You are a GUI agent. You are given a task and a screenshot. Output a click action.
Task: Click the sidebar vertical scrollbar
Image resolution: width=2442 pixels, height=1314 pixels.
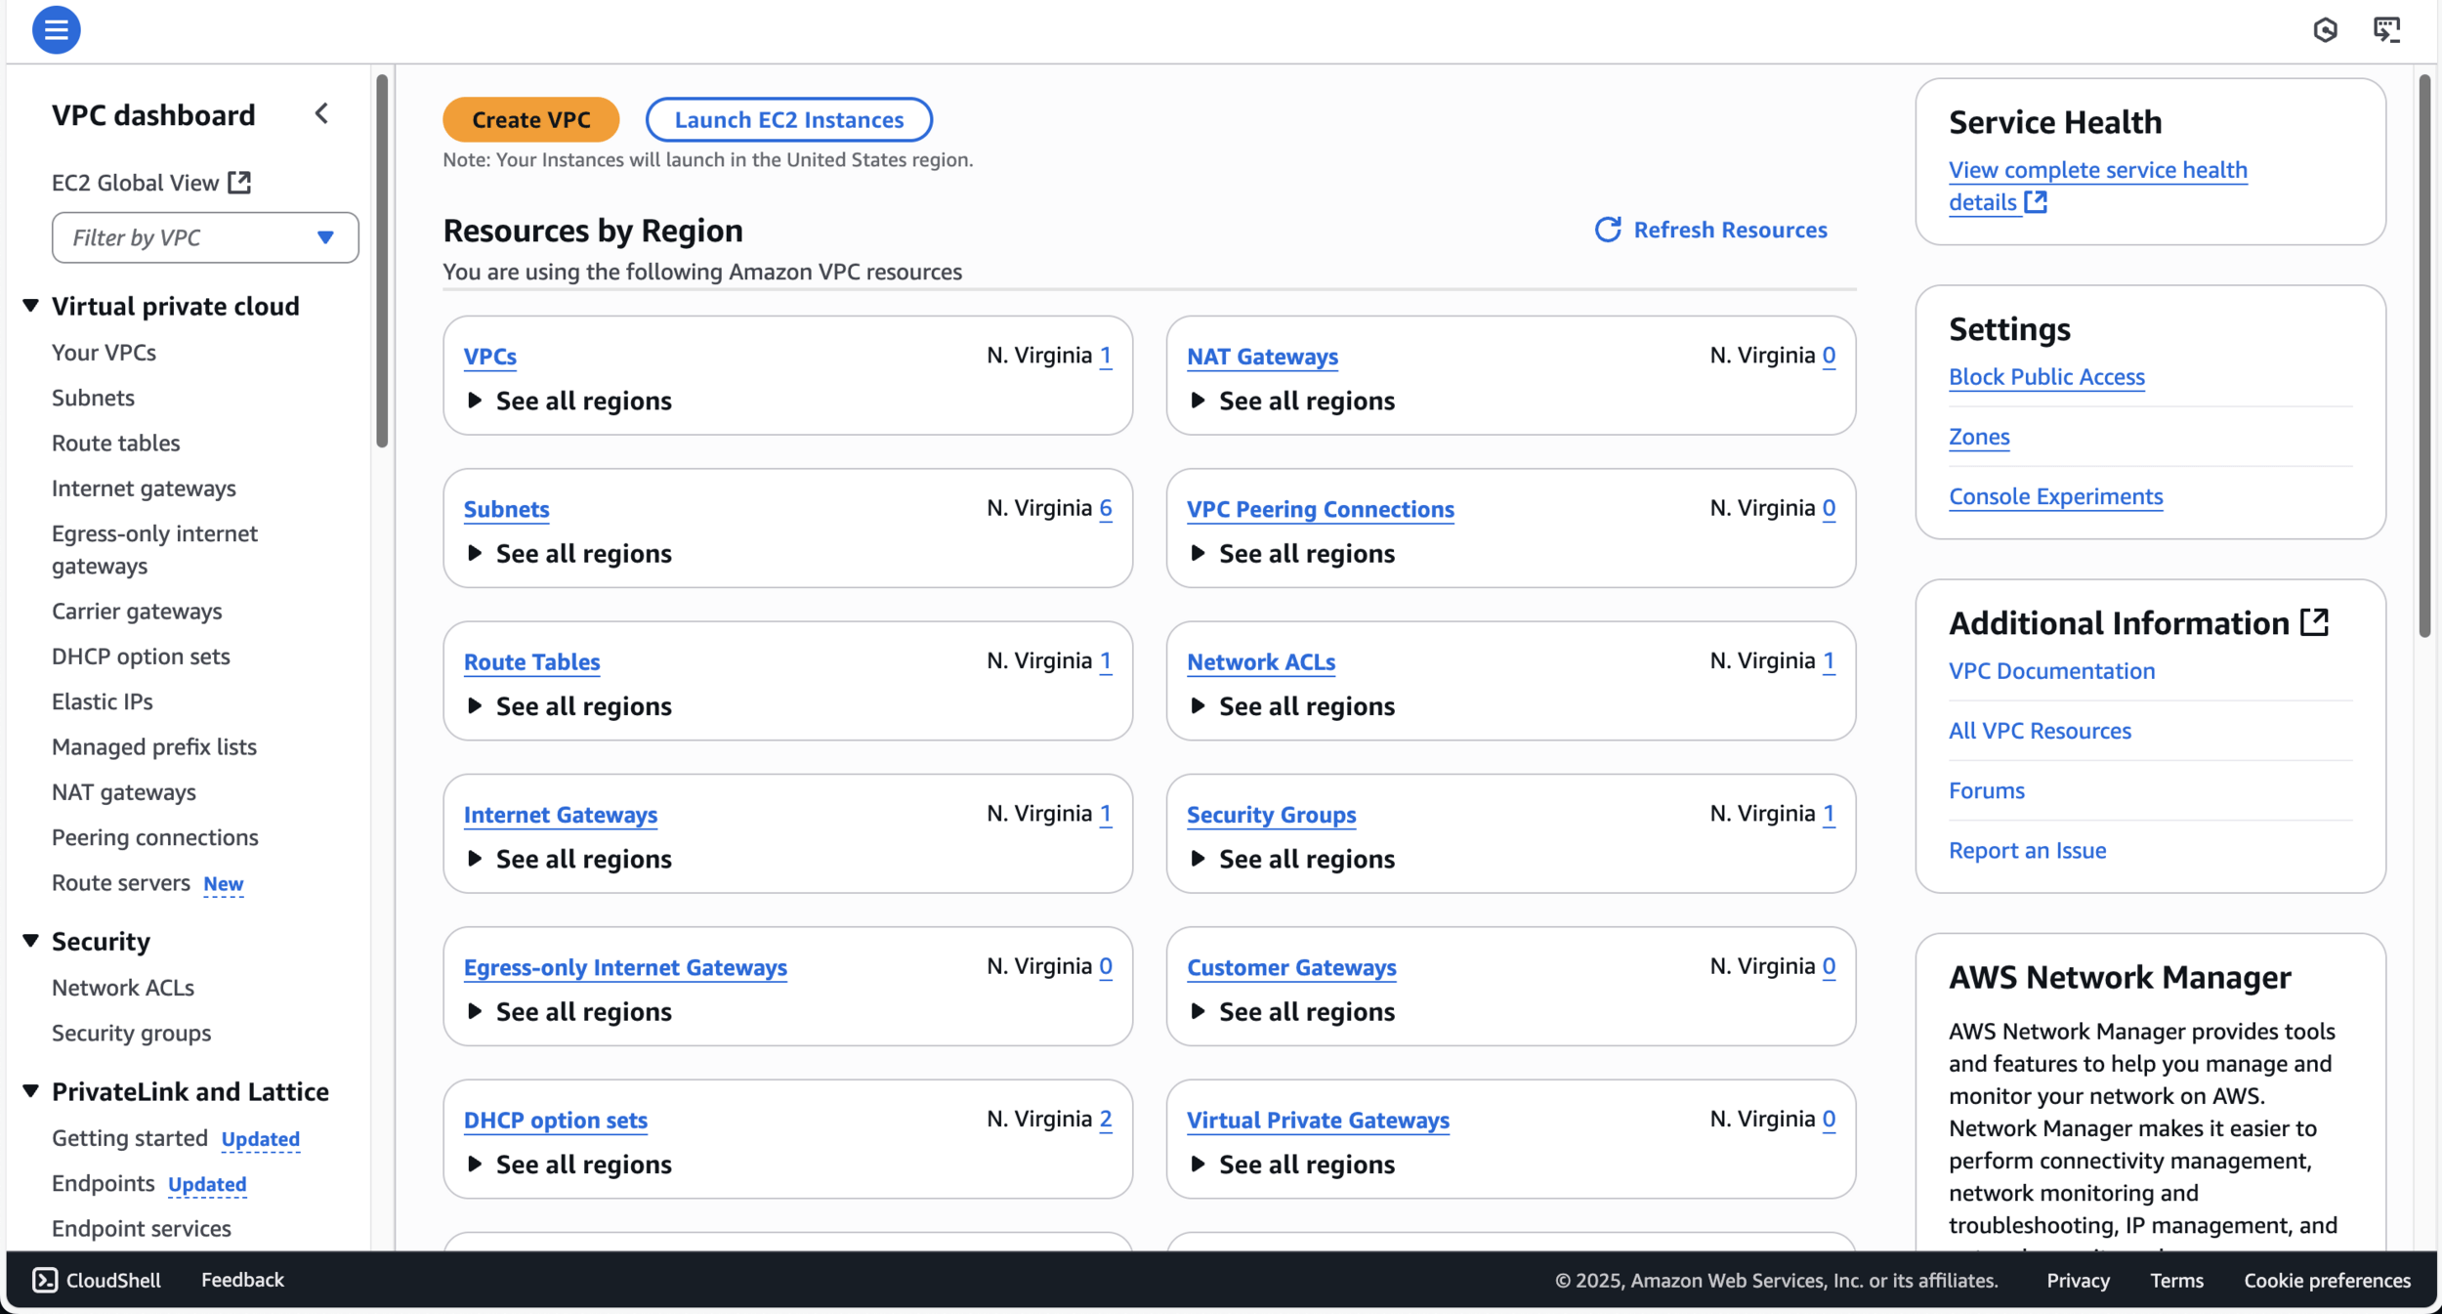tap(382, 262)
